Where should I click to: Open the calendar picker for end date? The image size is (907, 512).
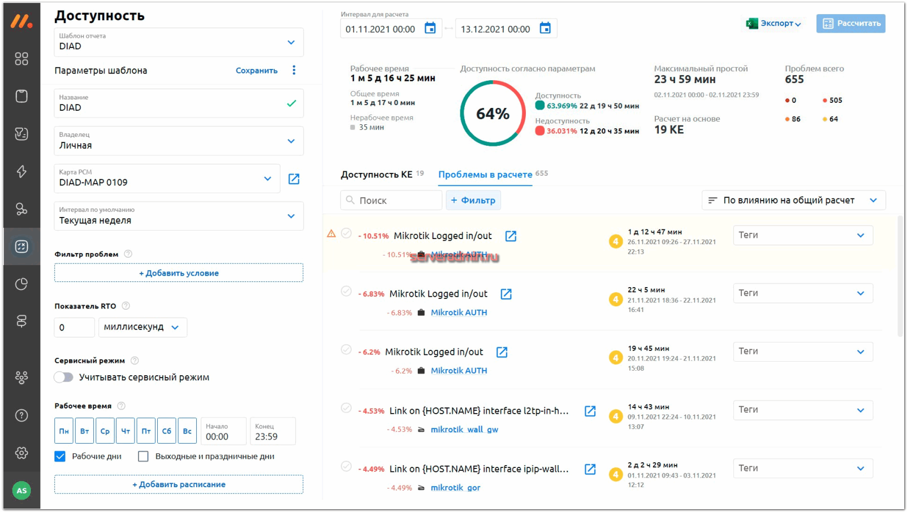[545, 28]
